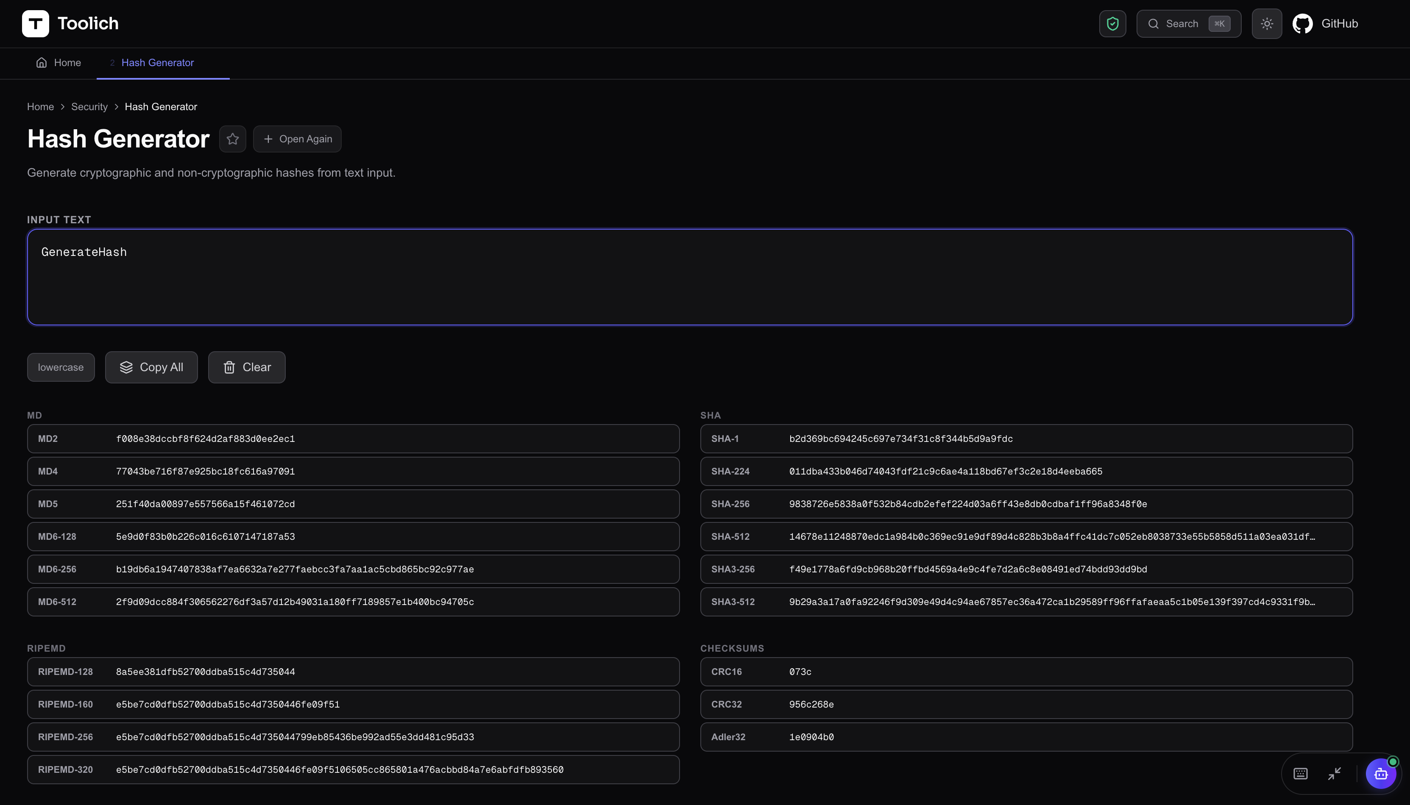Copy the RIPEMD-128 hash row
This screenshot has height=805, width=1410.
click(x=353, y=672)
